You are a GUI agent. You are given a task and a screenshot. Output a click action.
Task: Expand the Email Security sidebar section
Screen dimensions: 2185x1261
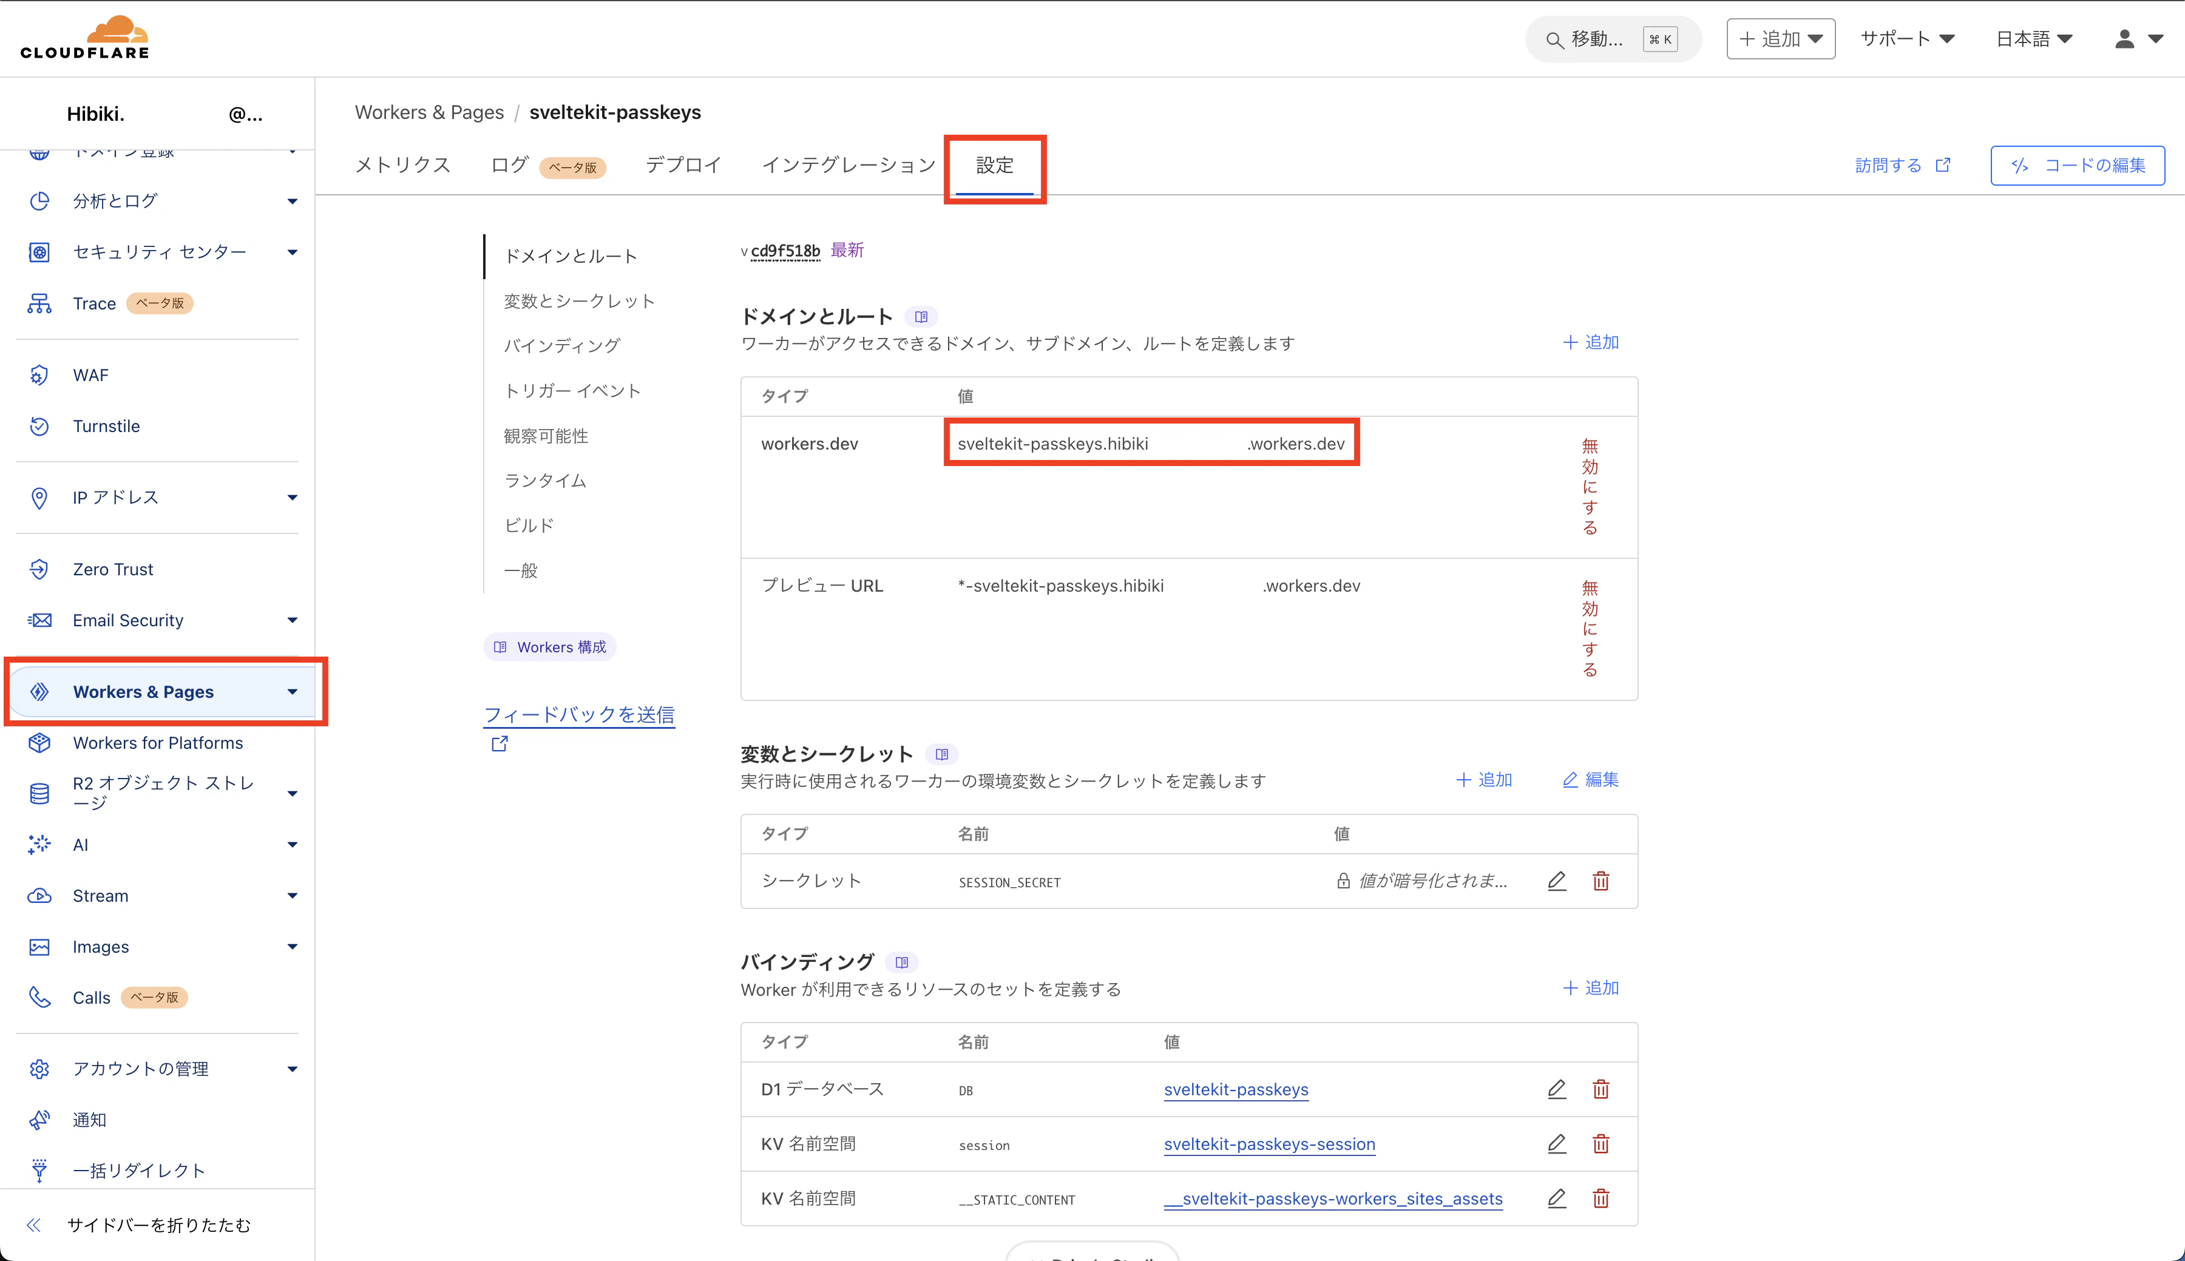293,620
